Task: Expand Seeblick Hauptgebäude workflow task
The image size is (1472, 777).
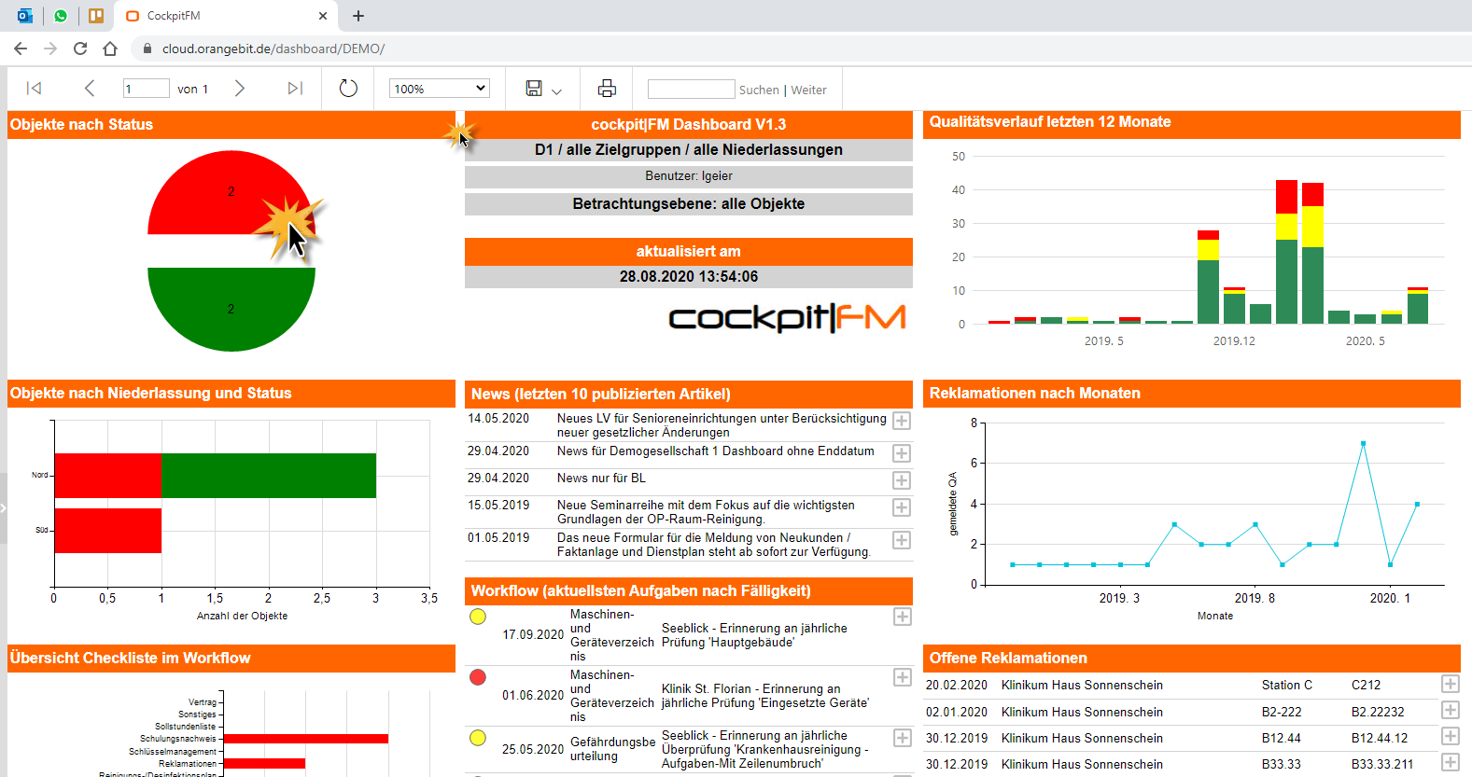Action: click(902, 617)
